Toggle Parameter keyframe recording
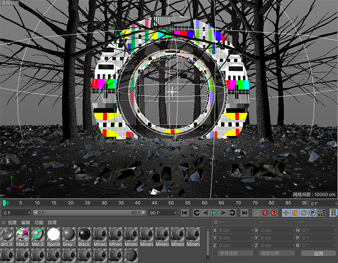The height and width of the screenshot is (263, 338). pos(312,213)
